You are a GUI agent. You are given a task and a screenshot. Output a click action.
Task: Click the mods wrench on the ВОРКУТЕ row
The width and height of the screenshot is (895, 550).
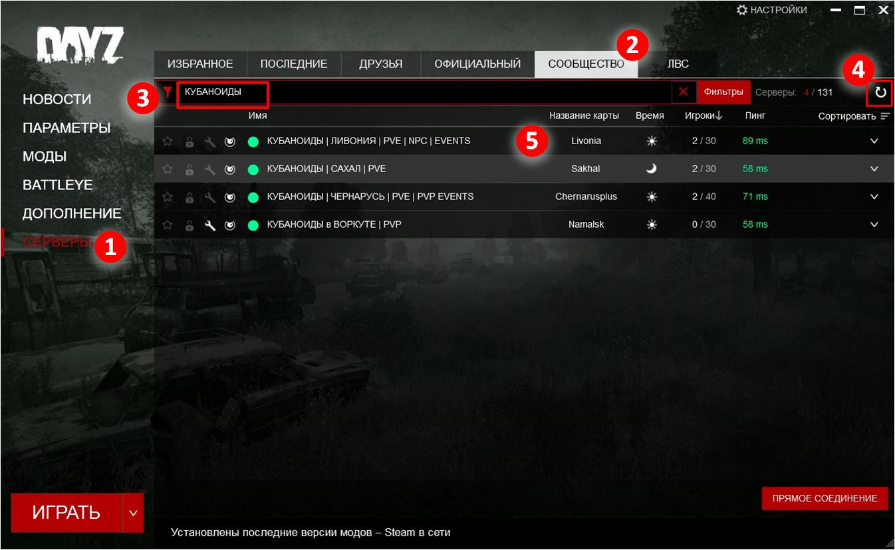pyautogui.click(x=210, y=225)
